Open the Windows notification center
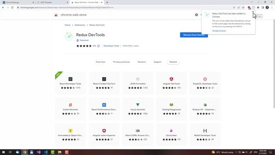The width and height of the screenshot is (275, 155). (270, 152)
